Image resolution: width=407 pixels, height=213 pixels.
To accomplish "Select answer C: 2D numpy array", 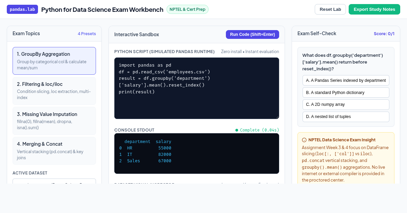I will click(x=346, y=104).
